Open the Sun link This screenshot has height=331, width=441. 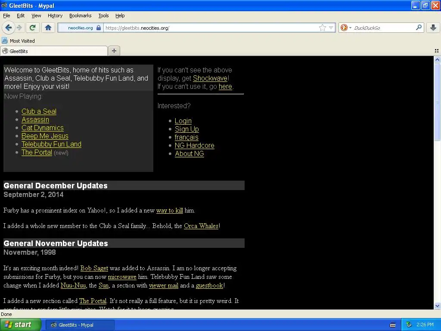point(103,285)
